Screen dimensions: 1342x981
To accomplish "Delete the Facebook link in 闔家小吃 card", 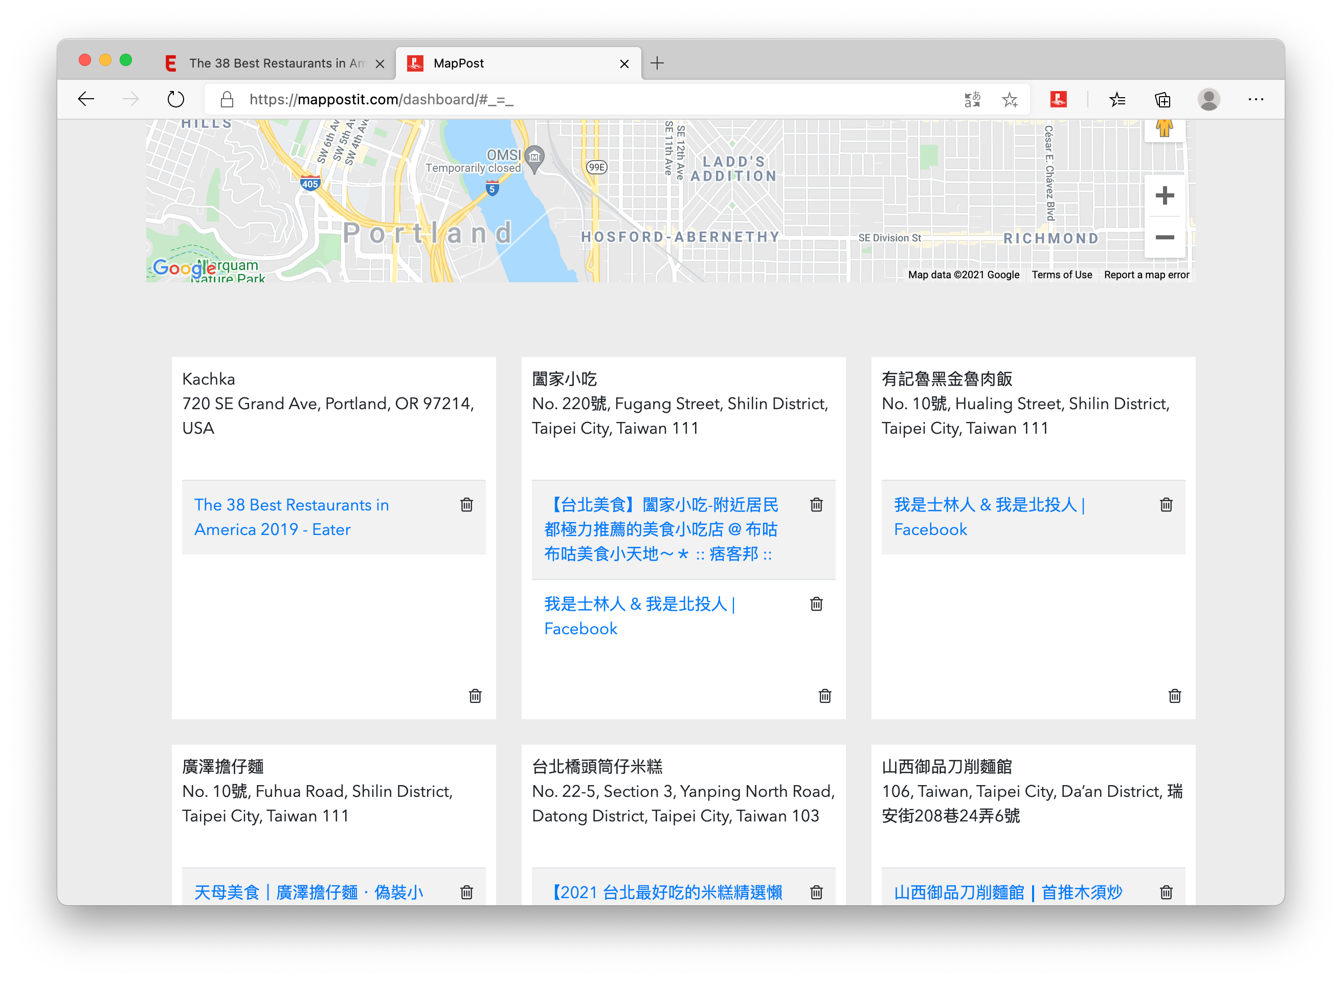I will pyautogui.click(x=816, y=604).
